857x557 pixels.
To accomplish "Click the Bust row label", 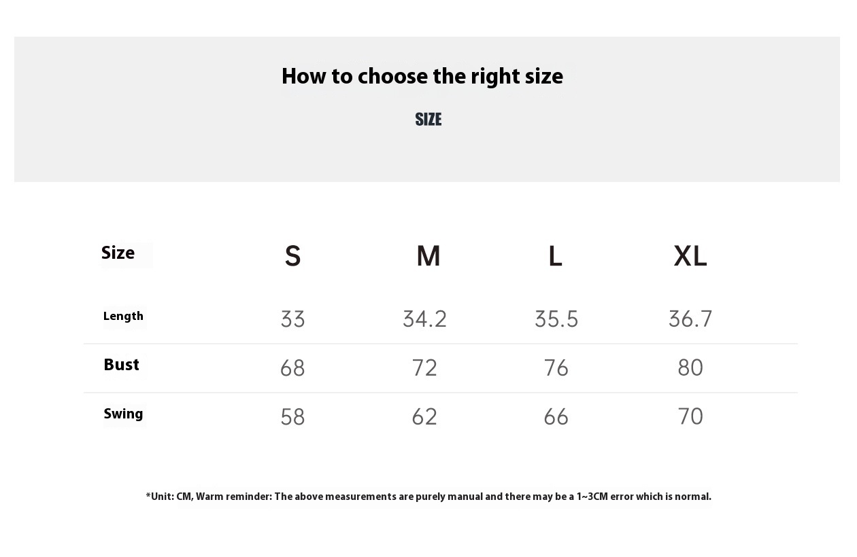I will click(121, 365).
